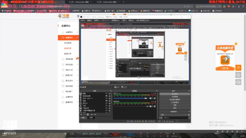
Task: Mute the microphone/Aux speaker icon in mixer
Action: (x=151, y=98)
